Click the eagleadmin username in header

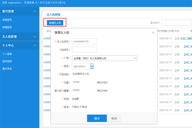coord(14,2)
